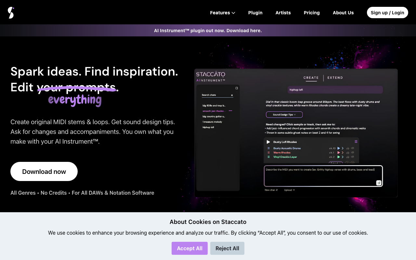Screen dimensions: 416x260
Task: Open the Dusty Lofi Rhodes hamburger menu
Action: point(356,142)
